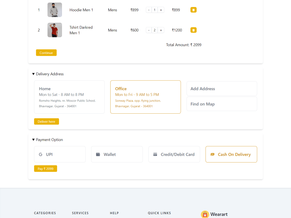The height and width of the screenshot is (218, 291).
Task: Click the wallet icon
Action: tap(98, 154)
